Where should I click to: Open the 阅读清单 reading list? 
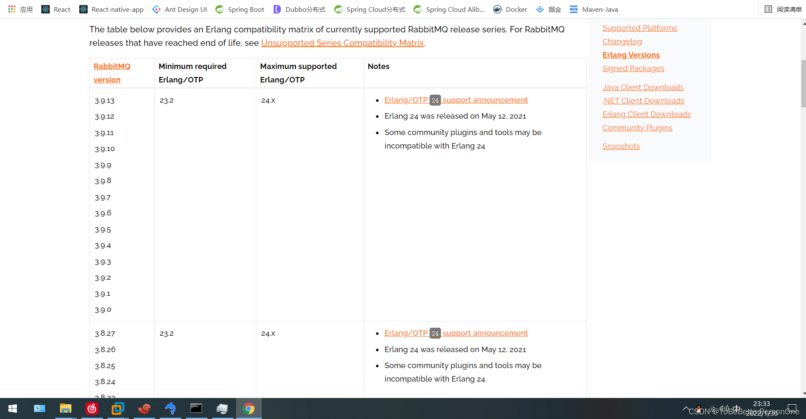click(783, 9)
